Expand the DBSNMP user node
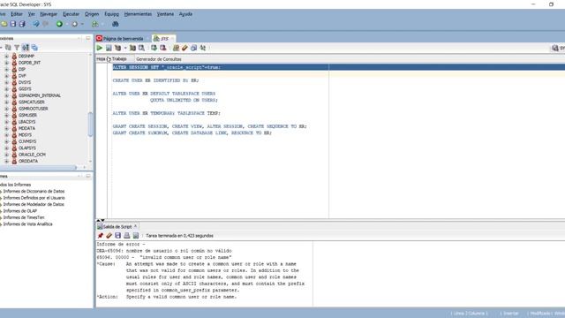Image resolution: width=565 pixels, height=318 pixels. (6, 57)
